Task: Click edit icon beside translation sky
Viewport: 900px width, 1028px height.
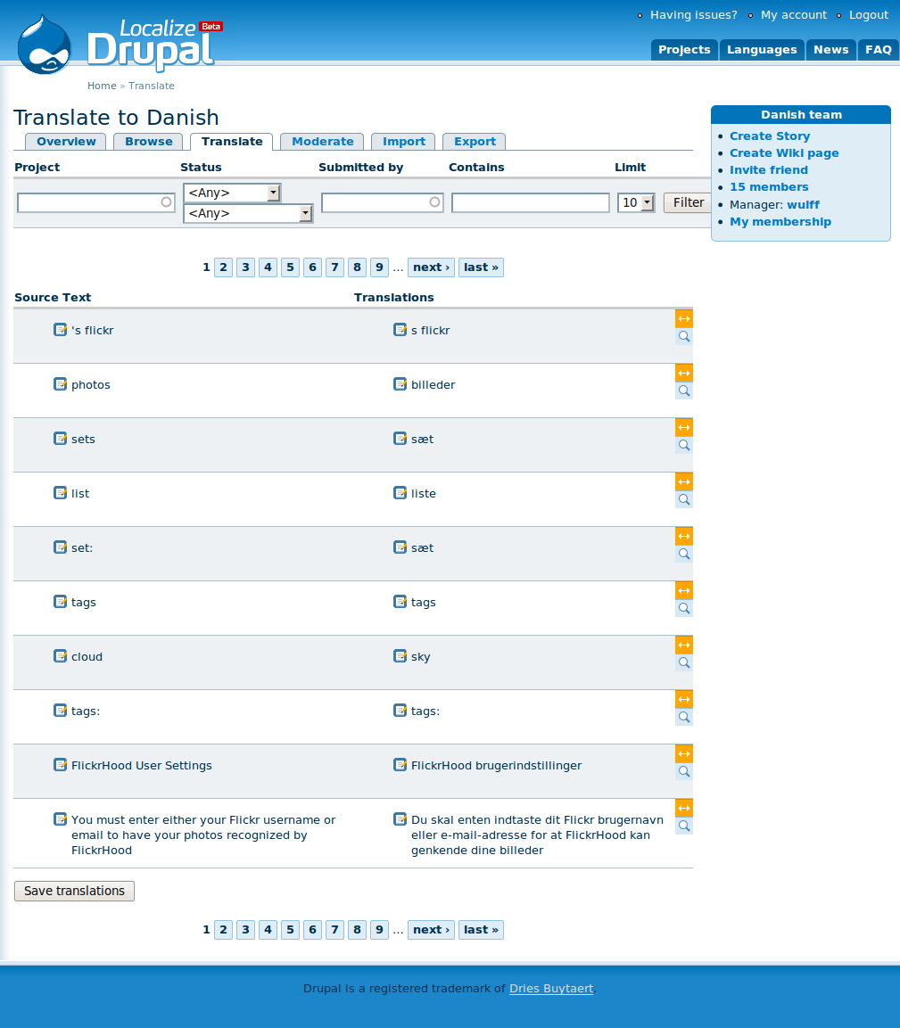Action: point(400,655)
